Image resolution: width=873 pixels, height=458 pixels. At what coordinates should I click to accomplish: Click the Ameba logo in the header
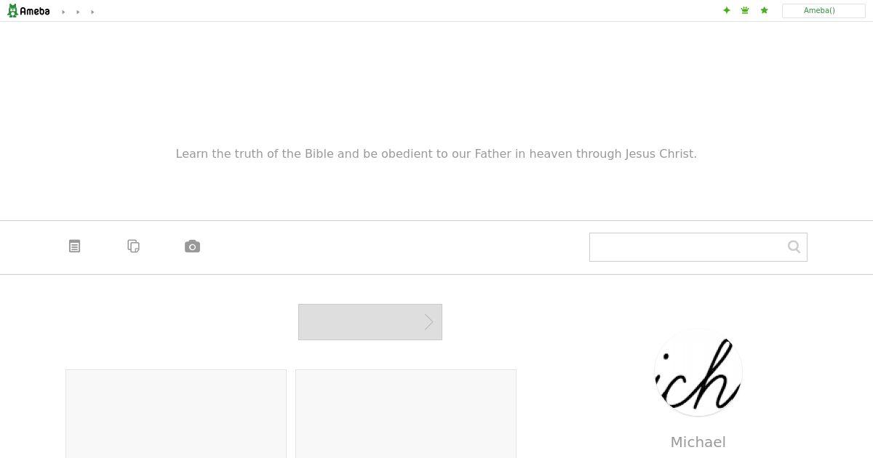pyautogui.click(x=28, y=11)
